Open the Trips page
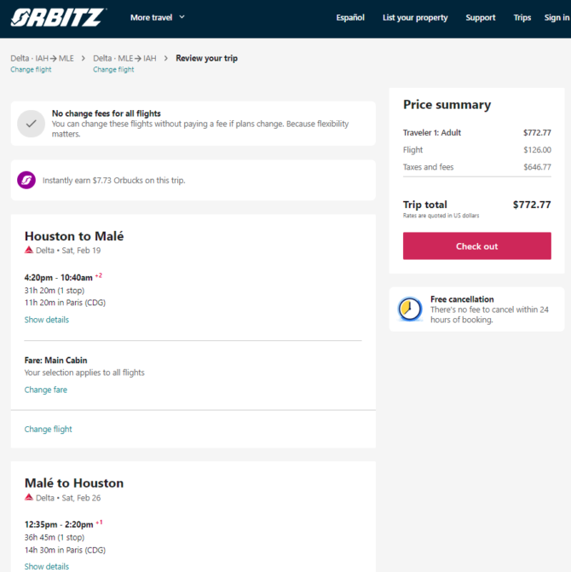The height and width of the screenshot is (572, 571). (x=522, y=17)
